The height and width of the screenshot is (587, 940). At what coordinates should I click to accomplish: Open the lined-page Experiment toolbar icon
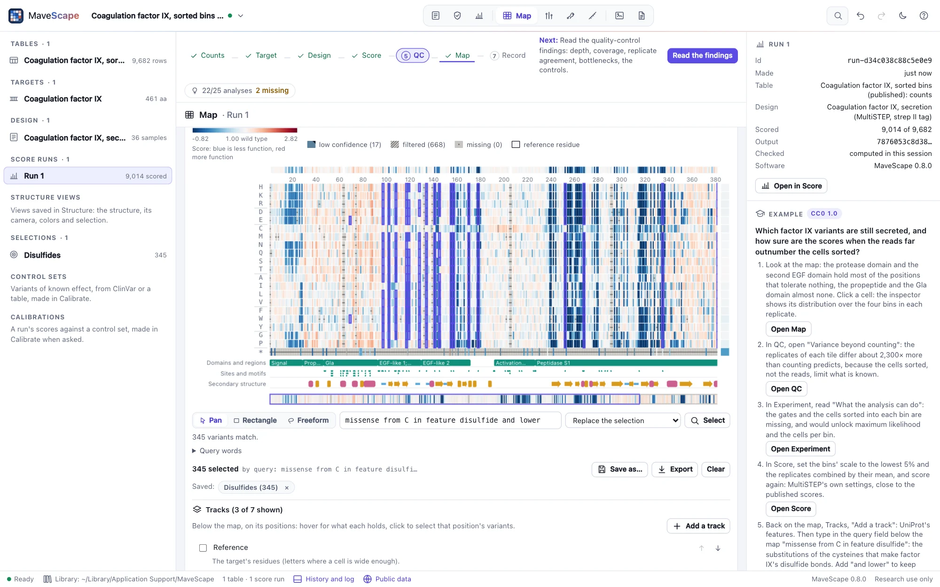pos(435,15)
